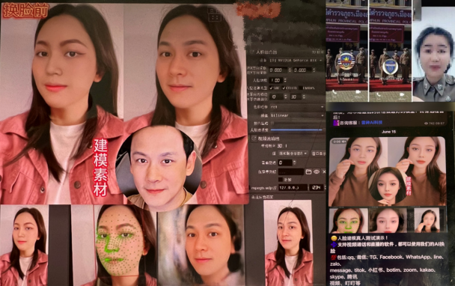The height and width of the screenshot is (286, 455).
Task: Open the color transfer dropdown showing rct
Action: (x=297, y=107)
